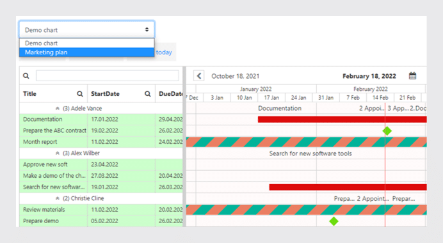Click the Documentation label in Adele Vance summary row
This screenshot has height=243, width=443.
click(x=280, y=108)
